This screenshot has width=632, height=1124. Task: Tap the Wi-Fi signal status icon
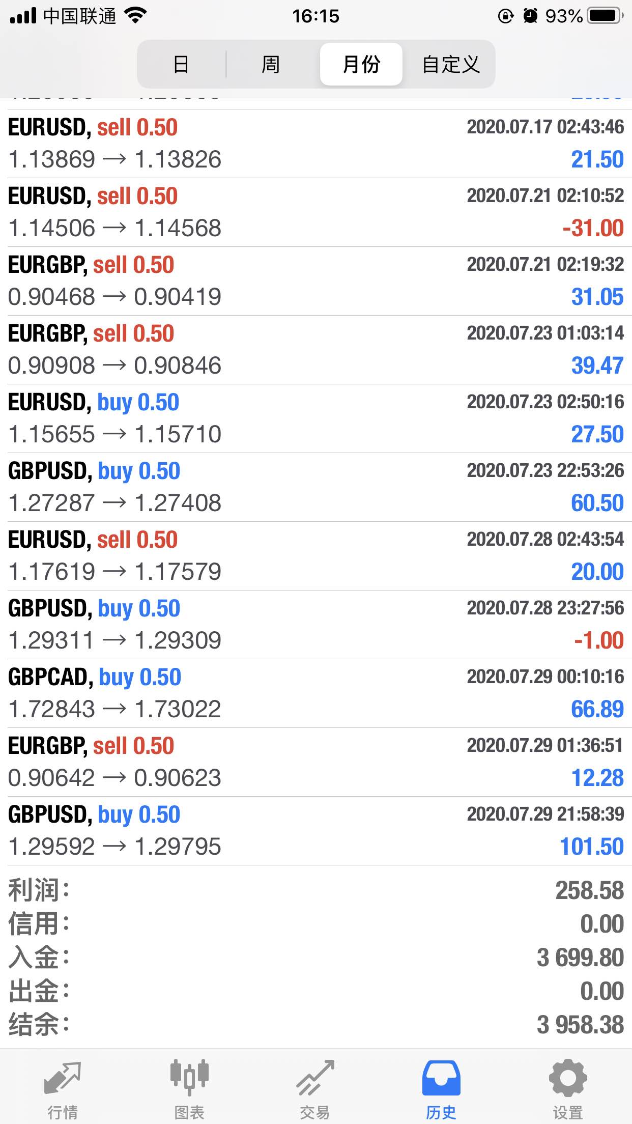135,16
